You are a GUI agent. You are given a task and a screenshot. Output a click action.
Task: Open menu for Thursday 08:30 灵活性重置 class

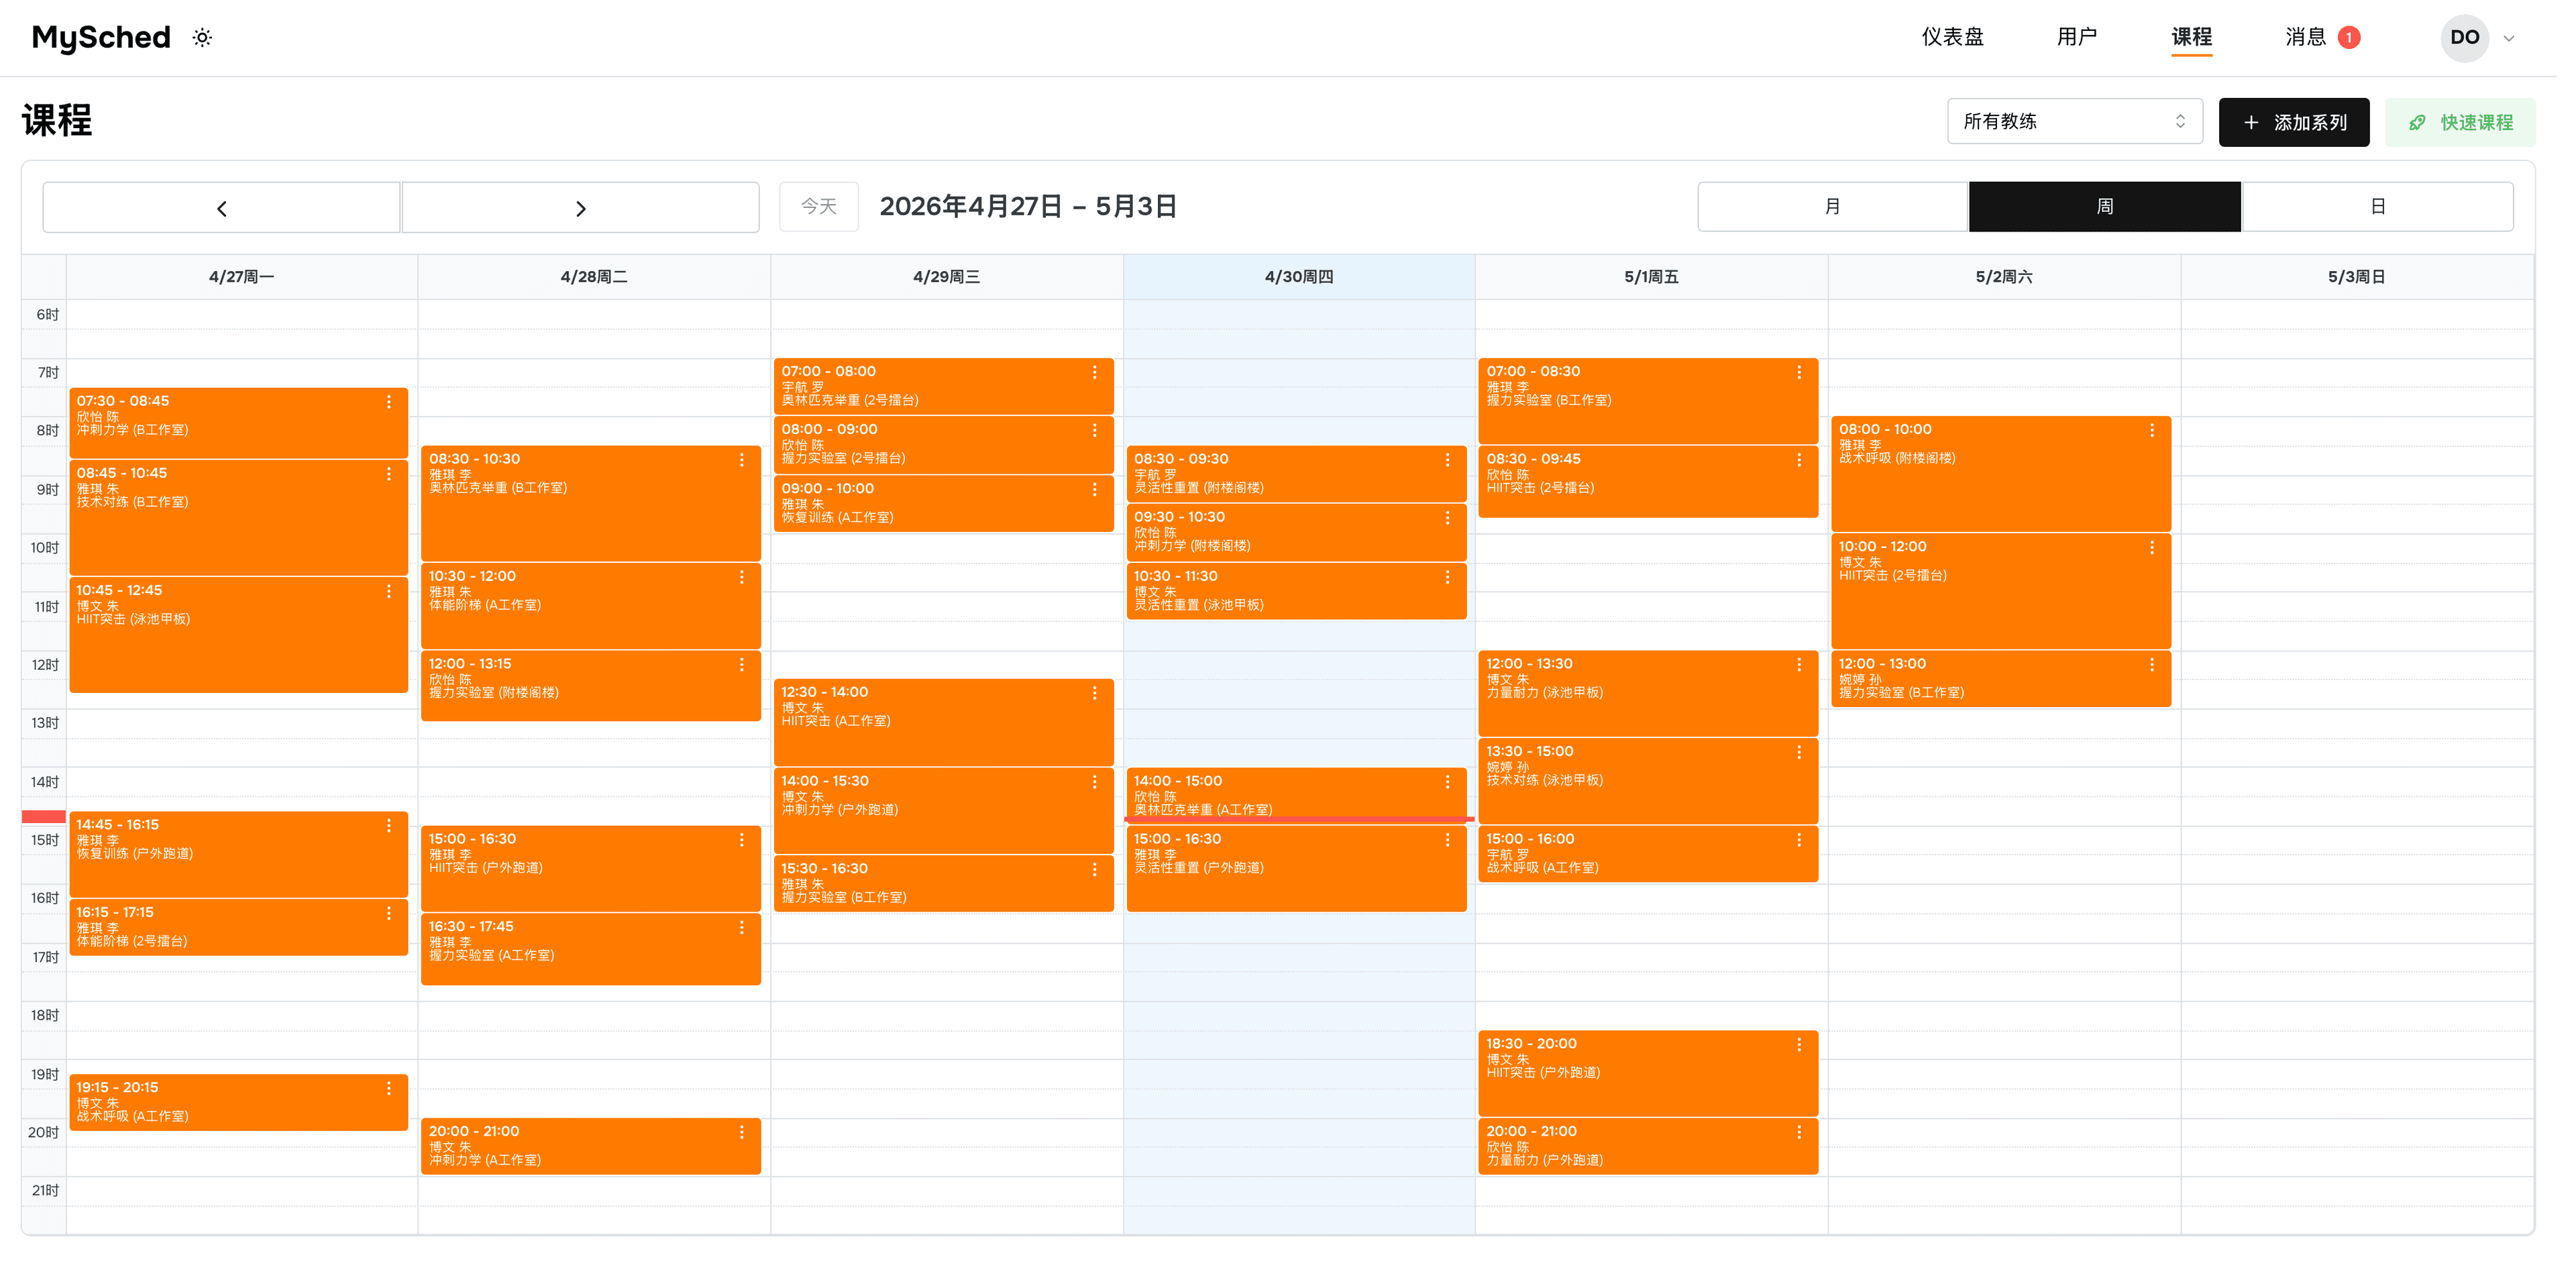1448,460
